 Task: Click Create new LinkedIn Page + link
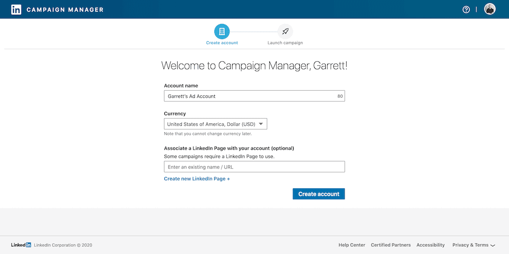pyautogui.click(x=197, y=179)
